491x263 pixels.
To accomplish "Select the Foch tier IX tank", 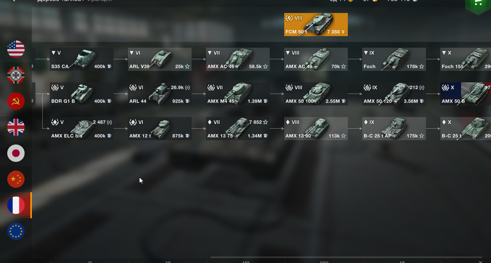I will coord(394,59).
